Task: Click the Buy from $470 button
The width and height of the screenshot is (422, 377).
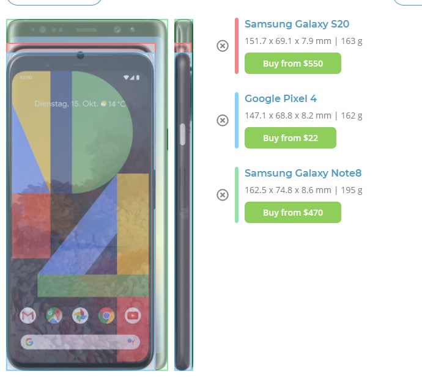Action: [293, 212]
